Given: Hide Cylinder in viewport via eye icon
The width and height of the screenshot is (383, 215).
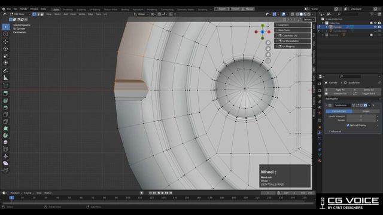Looking at the screenshot, I should [x=375, y=27].
